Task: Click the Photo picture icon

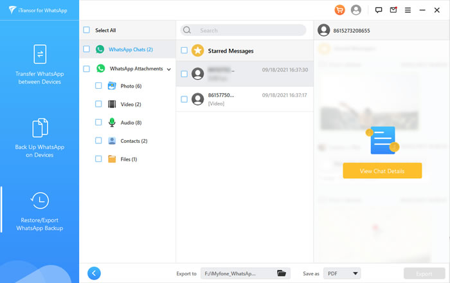Action: pyautogui.click(x=112, y=86)
